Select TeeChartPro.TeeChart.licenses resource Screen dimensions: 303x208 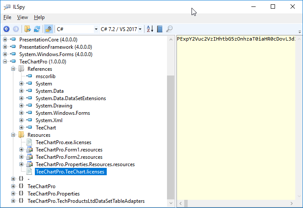click(x=71, y=172)
